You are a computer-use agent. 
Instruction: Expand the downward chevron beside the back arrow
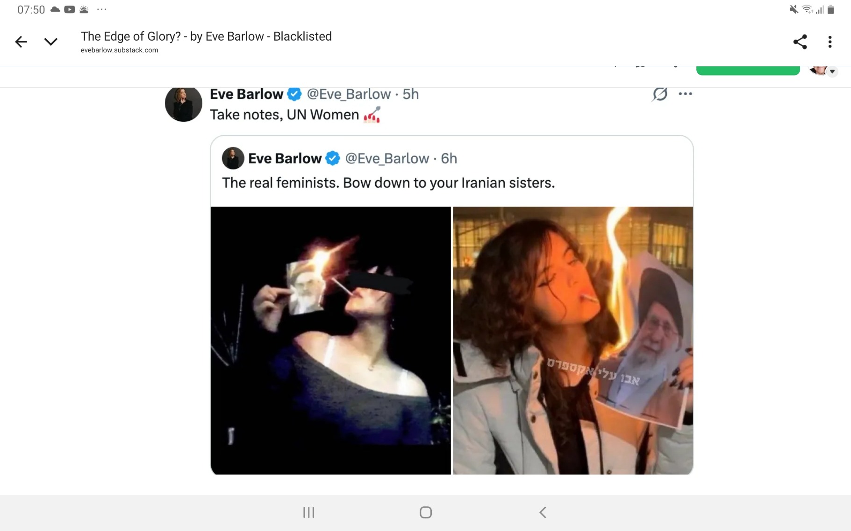[50, 42]
